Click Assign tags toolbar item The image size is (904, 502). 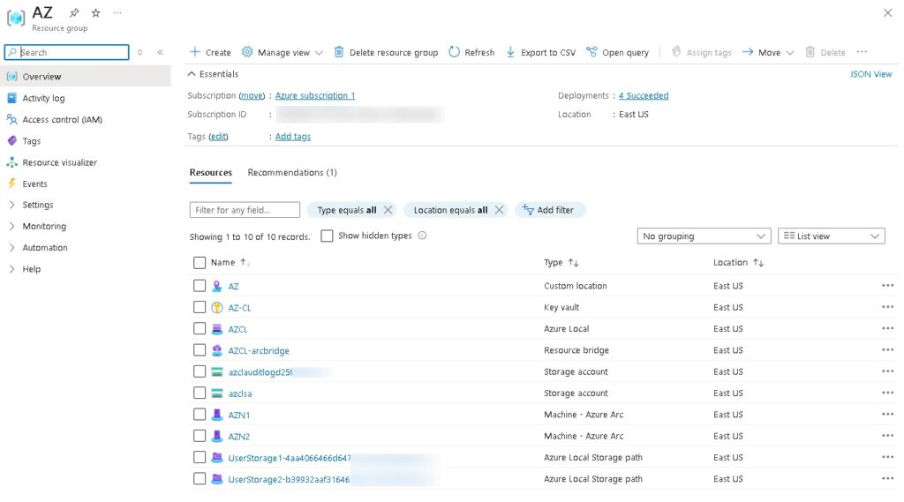702,52
